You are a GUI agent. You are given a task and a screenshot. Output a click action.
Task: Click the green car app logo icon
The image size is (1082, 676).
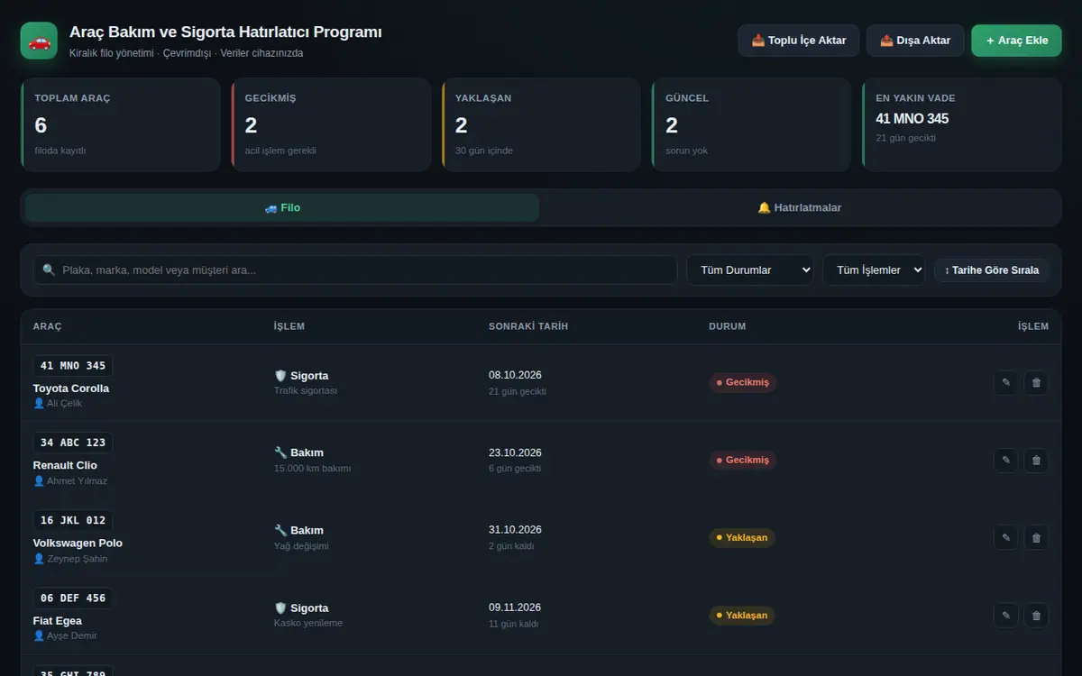coord(39,41)
